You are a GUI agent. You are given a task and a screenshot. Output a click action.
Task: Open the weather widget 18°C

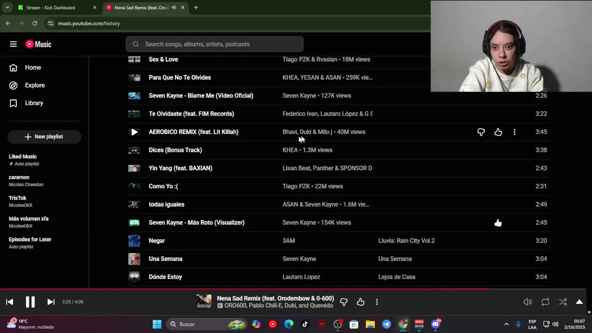click(31, 324)
